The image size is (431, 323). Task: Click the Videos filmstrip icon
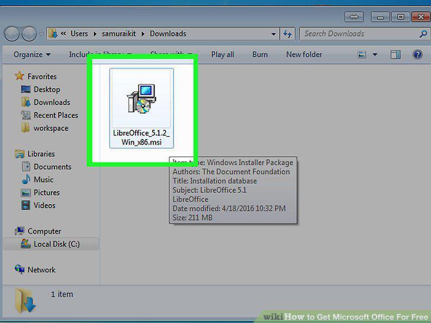(x=26, y=205)
